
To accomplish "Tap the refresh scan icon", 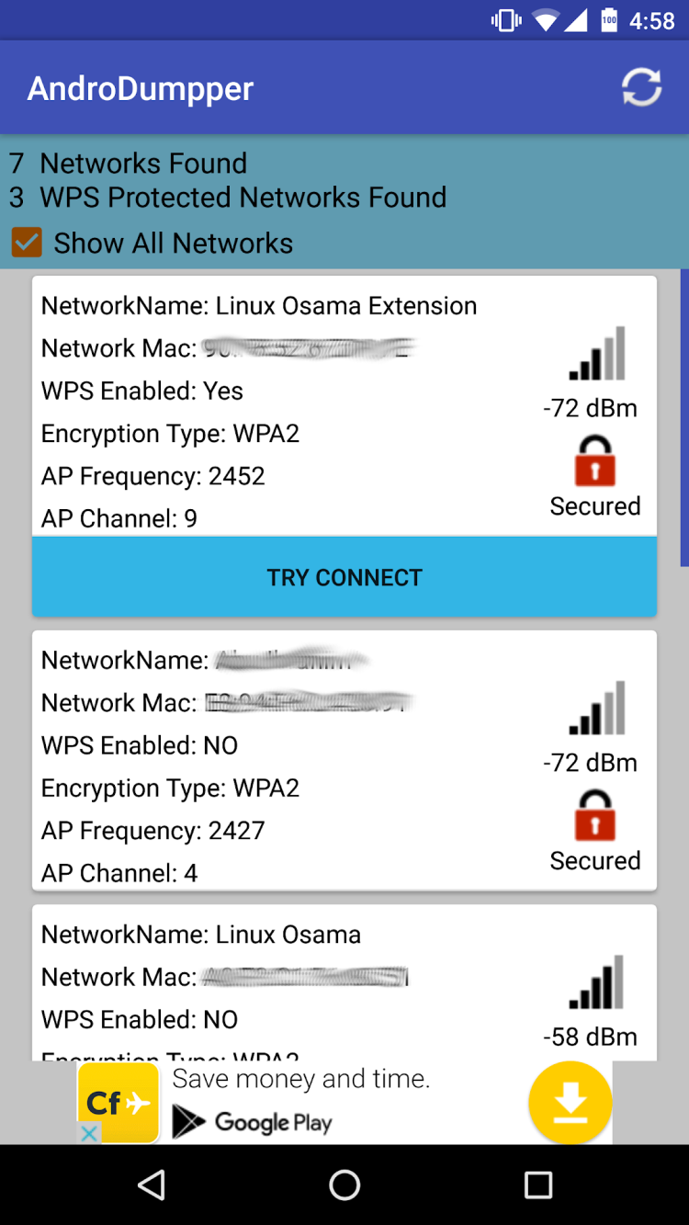I will (x=641, y=87).
